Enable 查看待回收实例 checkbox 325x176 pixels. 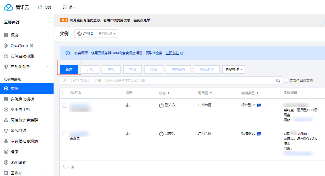click(x=286, y=81)
